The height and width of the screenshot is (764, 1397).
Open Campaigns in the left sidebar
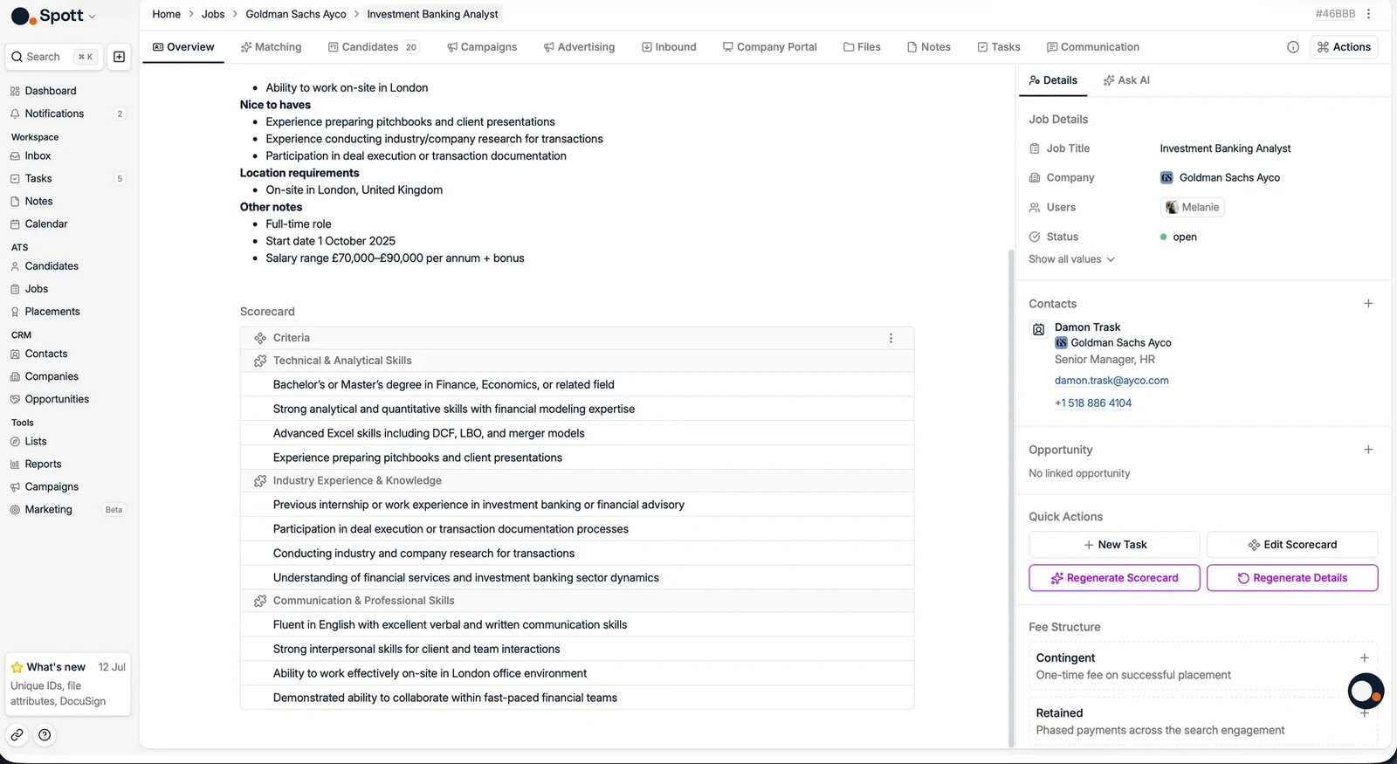[52, 487]
